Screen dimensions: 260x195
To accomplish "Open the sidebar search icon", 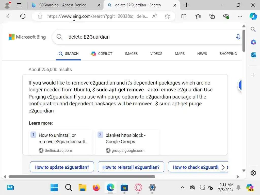I will pyautogui.click(x=253, y=29).
